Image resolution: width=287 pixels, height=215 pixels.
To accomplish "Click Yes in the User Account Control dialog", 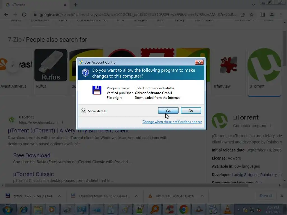I will click(168, 110).
